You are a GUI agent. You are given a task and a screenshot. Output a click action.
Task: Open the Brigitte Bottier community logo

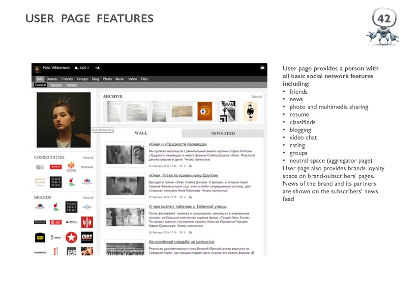point(40,182)
